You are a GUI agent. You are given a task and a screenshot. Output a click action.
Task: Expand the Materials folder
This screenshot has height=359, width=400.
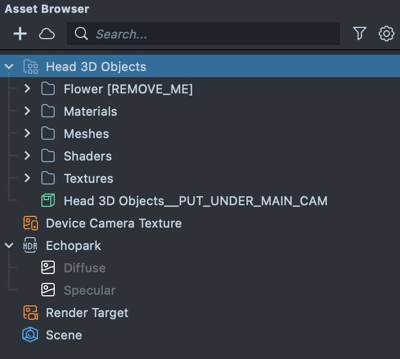27,111
